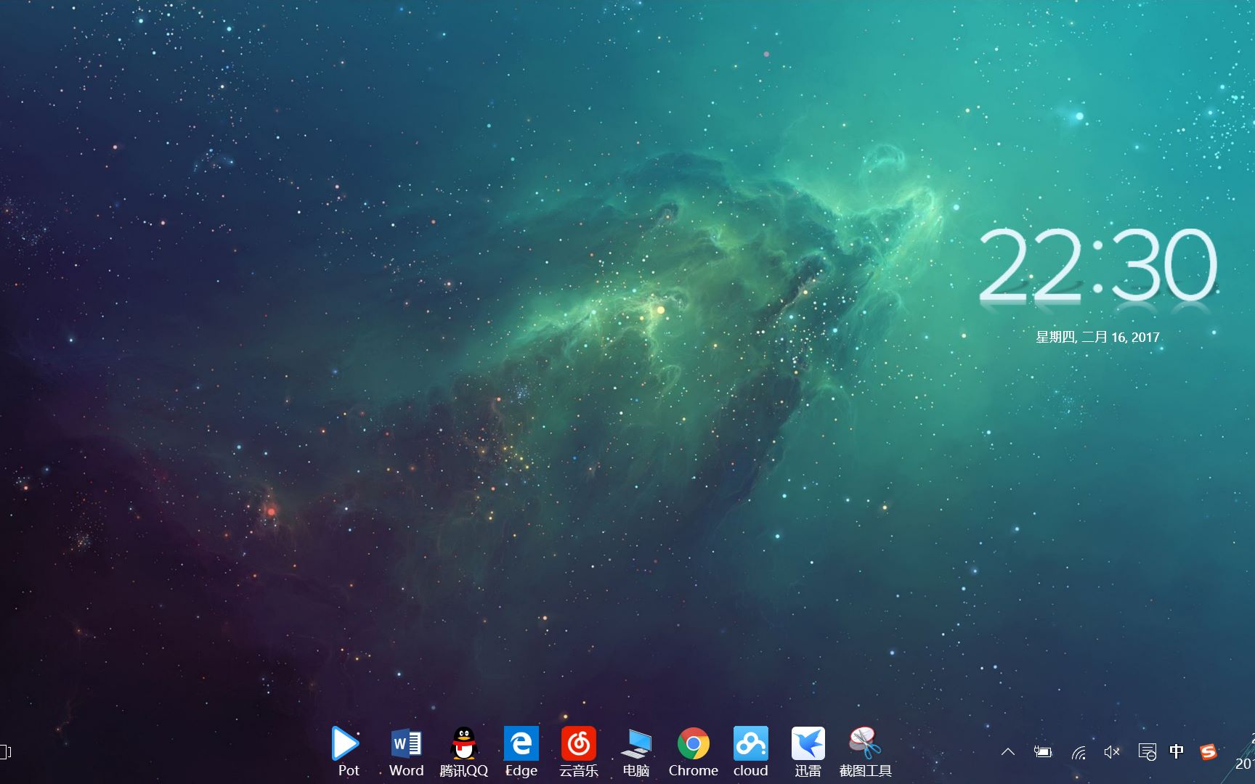
Task: Click the 22:30 desktop clock widget
Action: point(1097,265)
